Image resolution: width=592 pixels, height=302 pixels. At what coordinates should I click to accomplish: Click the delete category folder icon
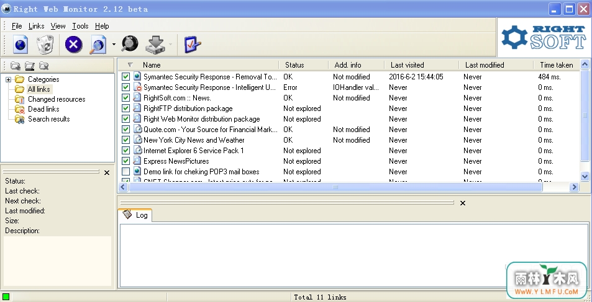(44, 66)
